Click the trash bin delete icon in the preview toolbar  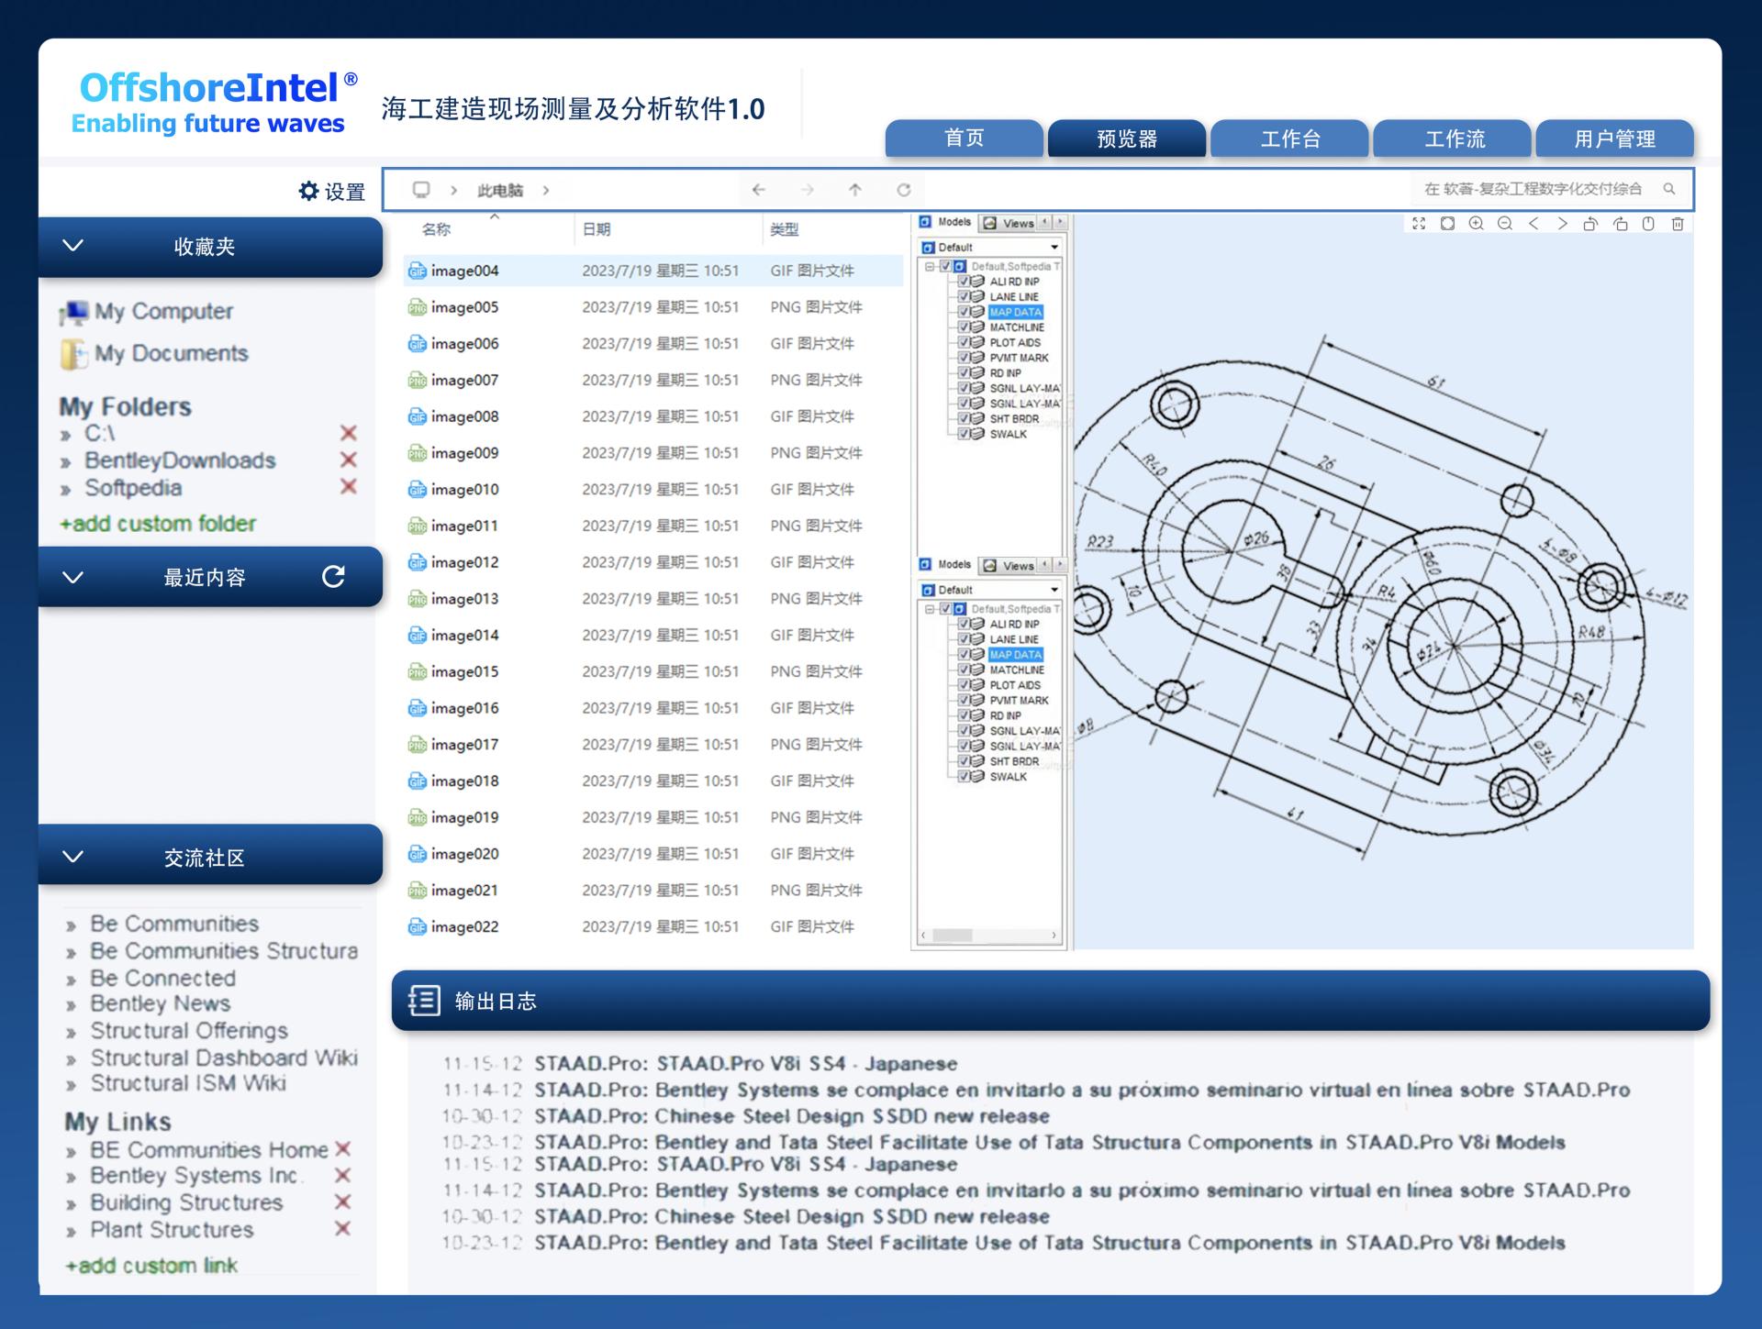pos(1678,224)
